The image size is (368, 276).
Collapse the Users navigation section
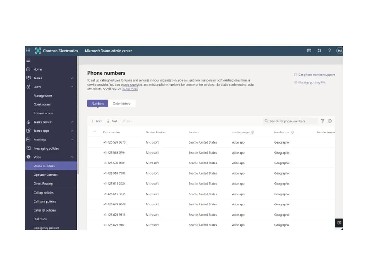click(72, 87)
